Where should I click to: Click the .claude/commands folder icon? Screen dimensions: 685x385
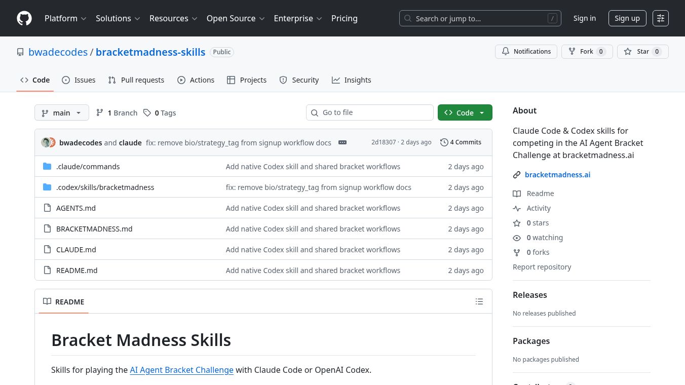(47, 167)
